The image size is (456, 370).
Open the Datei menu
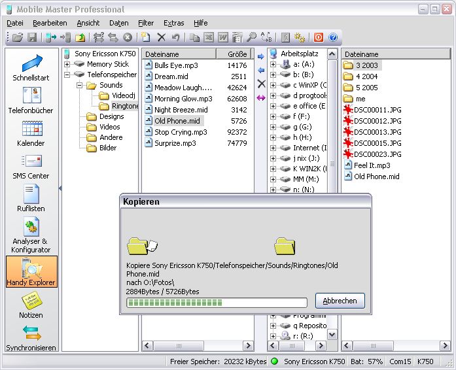coord(14,23)
